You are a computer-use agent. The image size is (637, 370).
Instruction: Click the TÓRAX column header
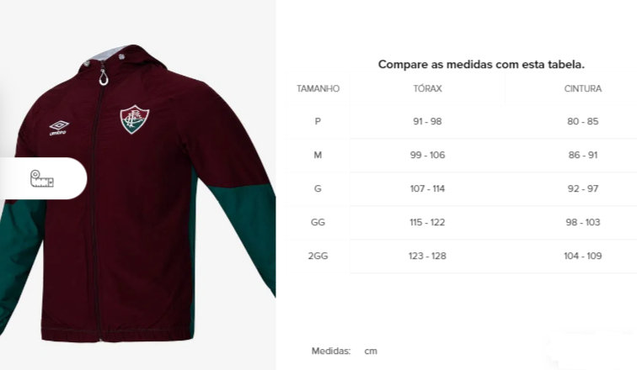(x=427, y=89)
